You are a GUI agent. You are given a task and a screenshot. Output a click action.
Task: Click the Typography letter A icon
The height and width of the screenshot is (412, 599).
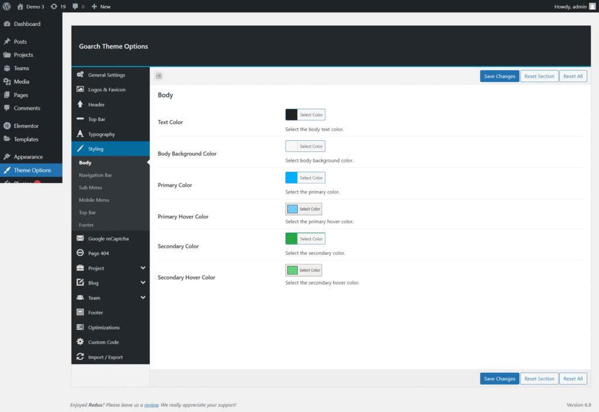coord(80,134)
